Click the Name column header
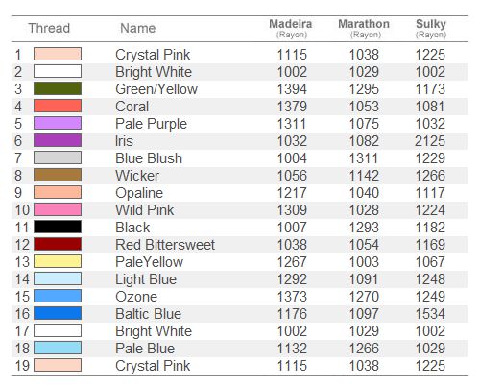Viewport: 480px width, 386px height. (x=138, y=28)
